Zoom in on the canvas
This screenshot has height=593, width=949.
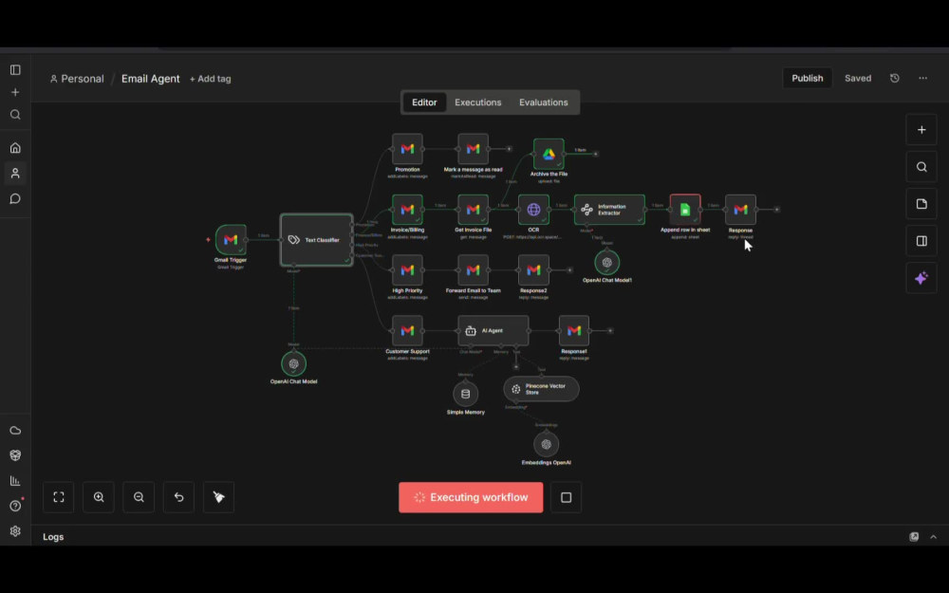click(x=99, y=497)
